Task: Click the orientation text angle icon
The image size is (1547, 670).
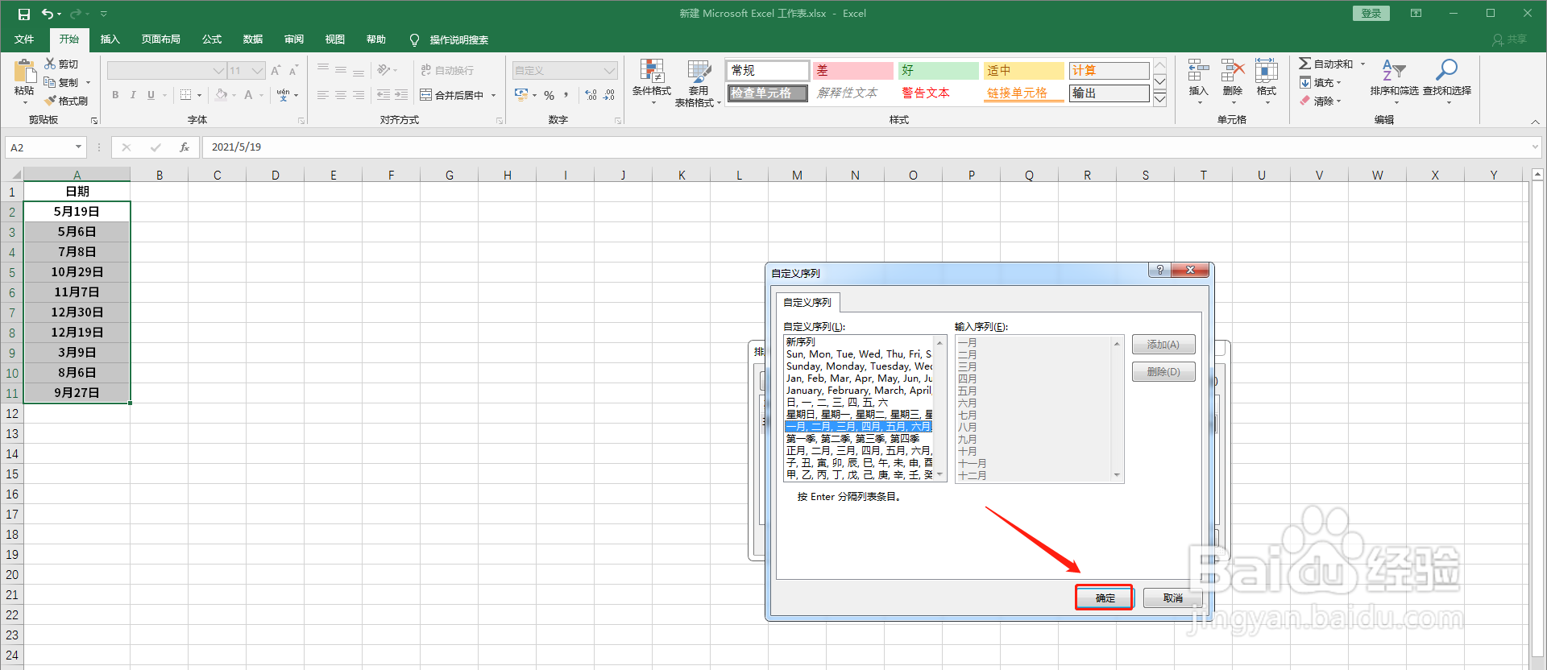Action: tap(384, 71)
